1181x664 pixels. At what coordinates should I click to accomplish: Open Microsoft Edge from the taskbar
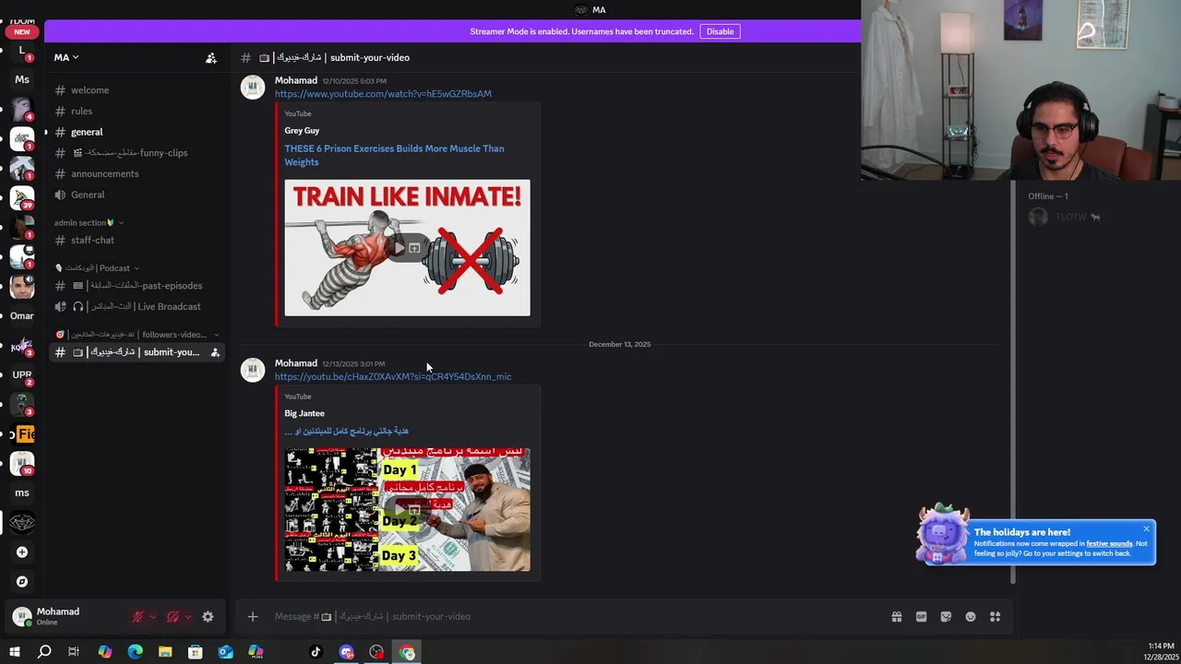[135, 652]
